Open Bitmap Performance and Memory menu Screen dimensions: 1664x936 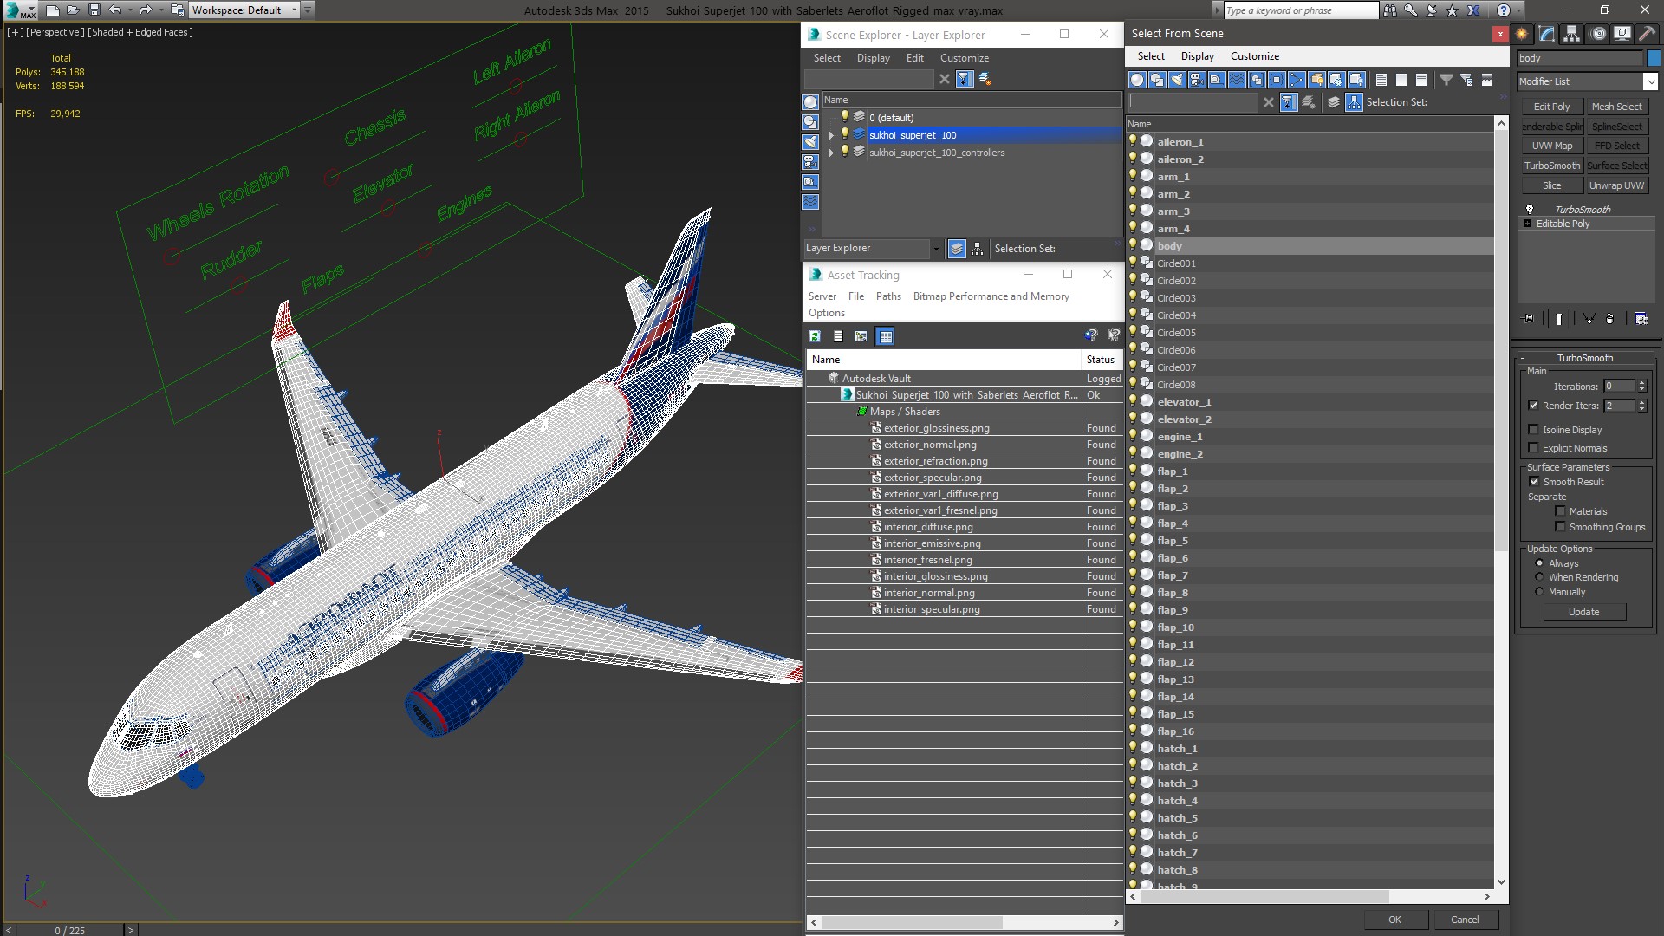991,296
